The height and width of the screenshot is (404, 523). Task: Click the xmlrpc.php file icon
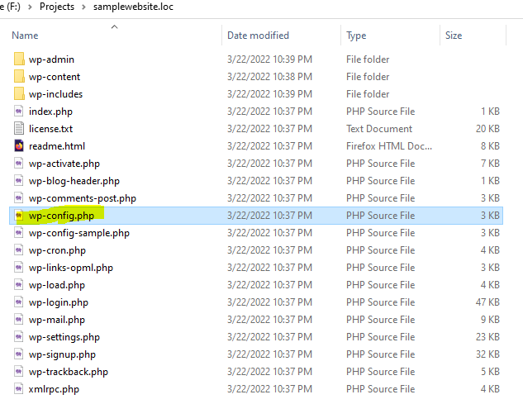[19, 388]
